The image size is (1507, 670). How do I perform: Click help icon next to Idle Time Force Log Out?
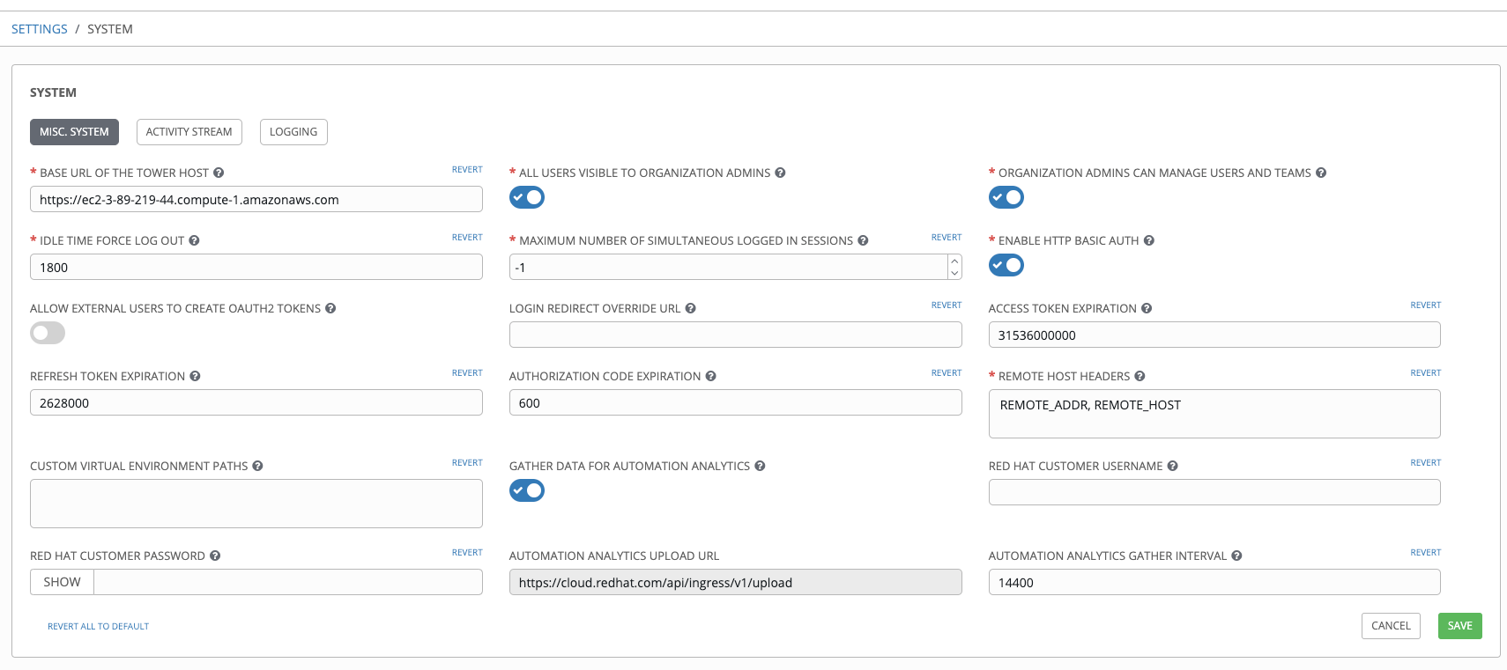[194, 241]
